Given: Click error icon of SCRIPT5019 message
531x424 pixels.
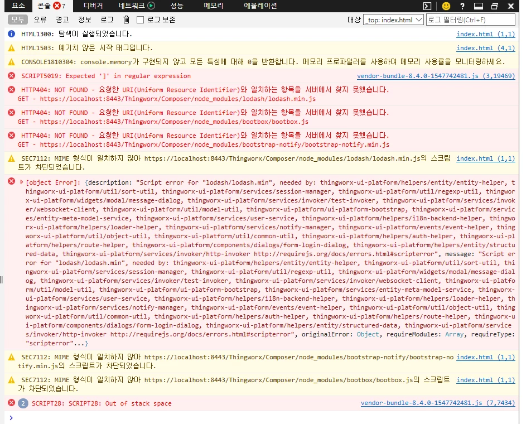Looking at the screenshot, I should click(12, 75).
